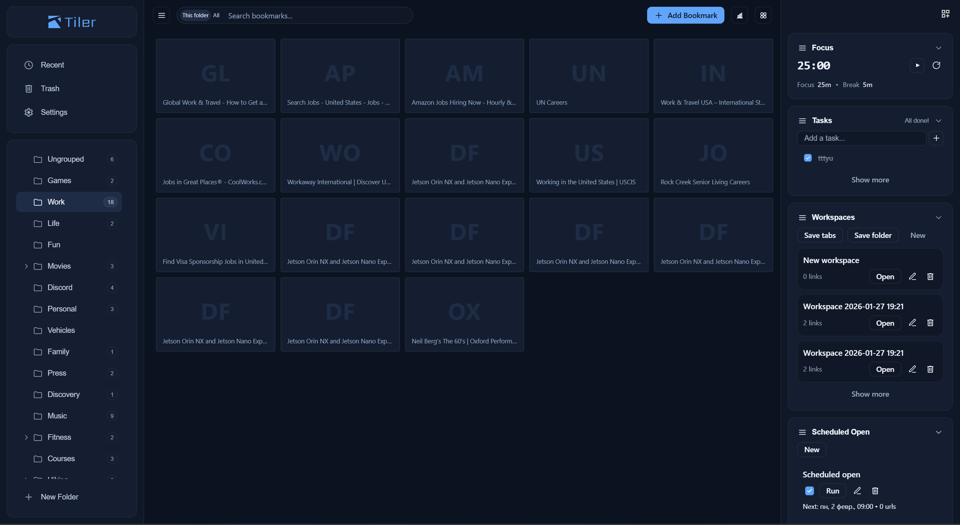Select the Save folder option in Workspaces
Screen dimensions: 960x525
(x=873, y=235)
